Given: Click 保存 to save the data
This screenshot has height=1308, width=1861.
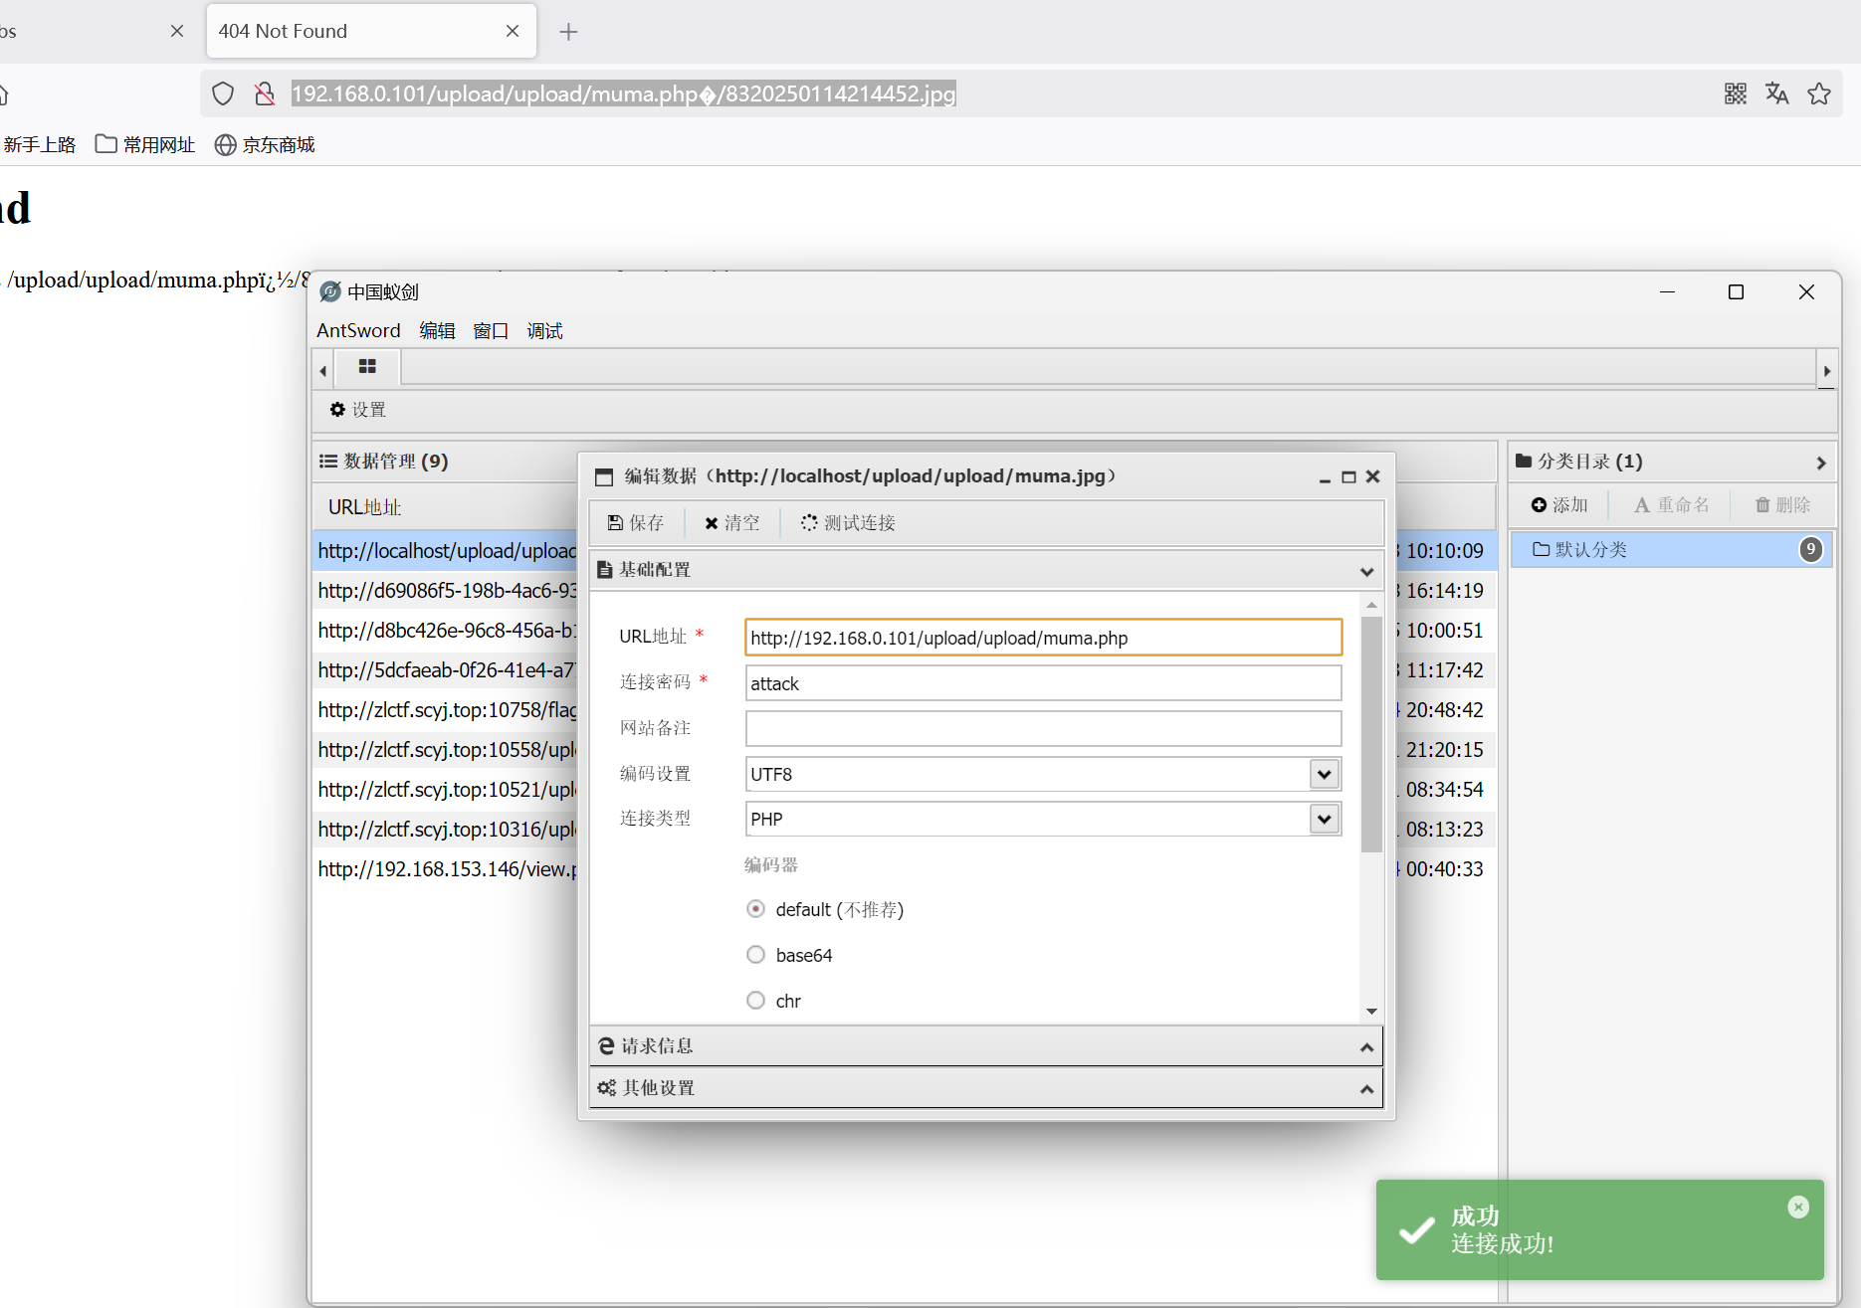Looking at the screenshot, I should click(x=636, y=523).
